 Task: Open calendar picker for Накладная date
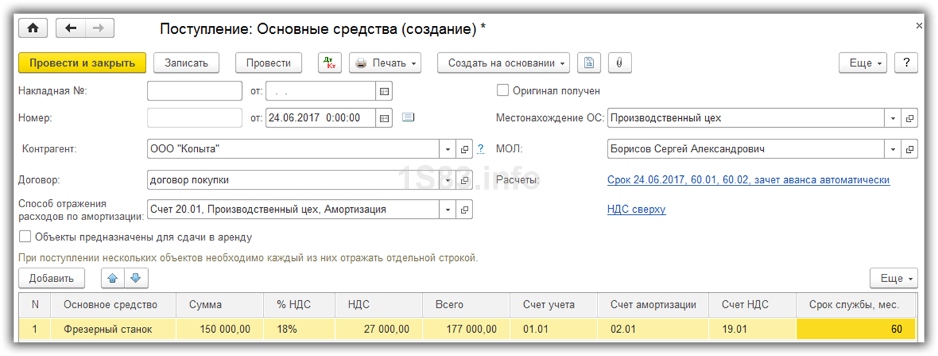[x=384, y=91]
